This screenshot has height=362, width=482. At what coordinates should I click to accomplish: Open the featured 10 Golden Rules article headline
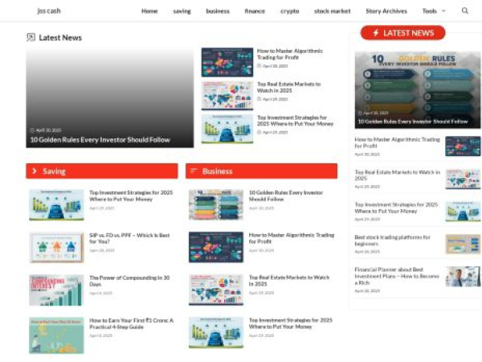[x=100, y=139]
